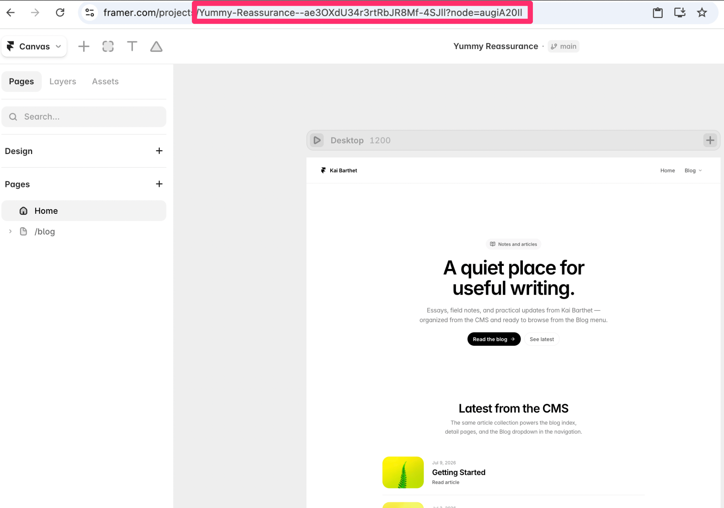Select the Home page row
Image resolution: width=724 pixels, height=508 pixels.
coord(84,211)
